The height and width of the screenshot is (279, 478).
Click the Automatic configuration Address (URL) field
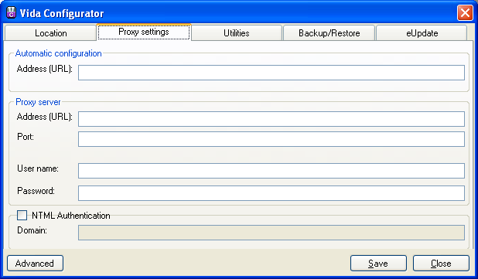click(x=271, y=73)
